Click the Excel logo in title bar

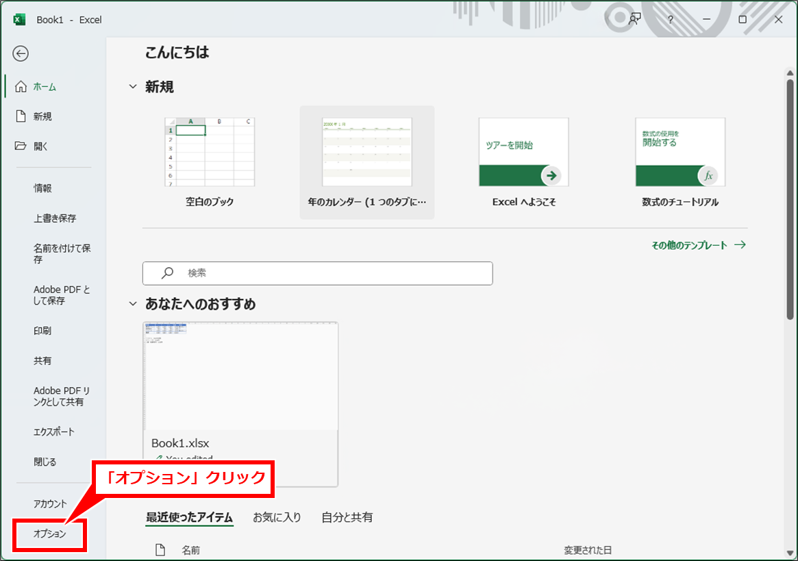pos(19,20)
